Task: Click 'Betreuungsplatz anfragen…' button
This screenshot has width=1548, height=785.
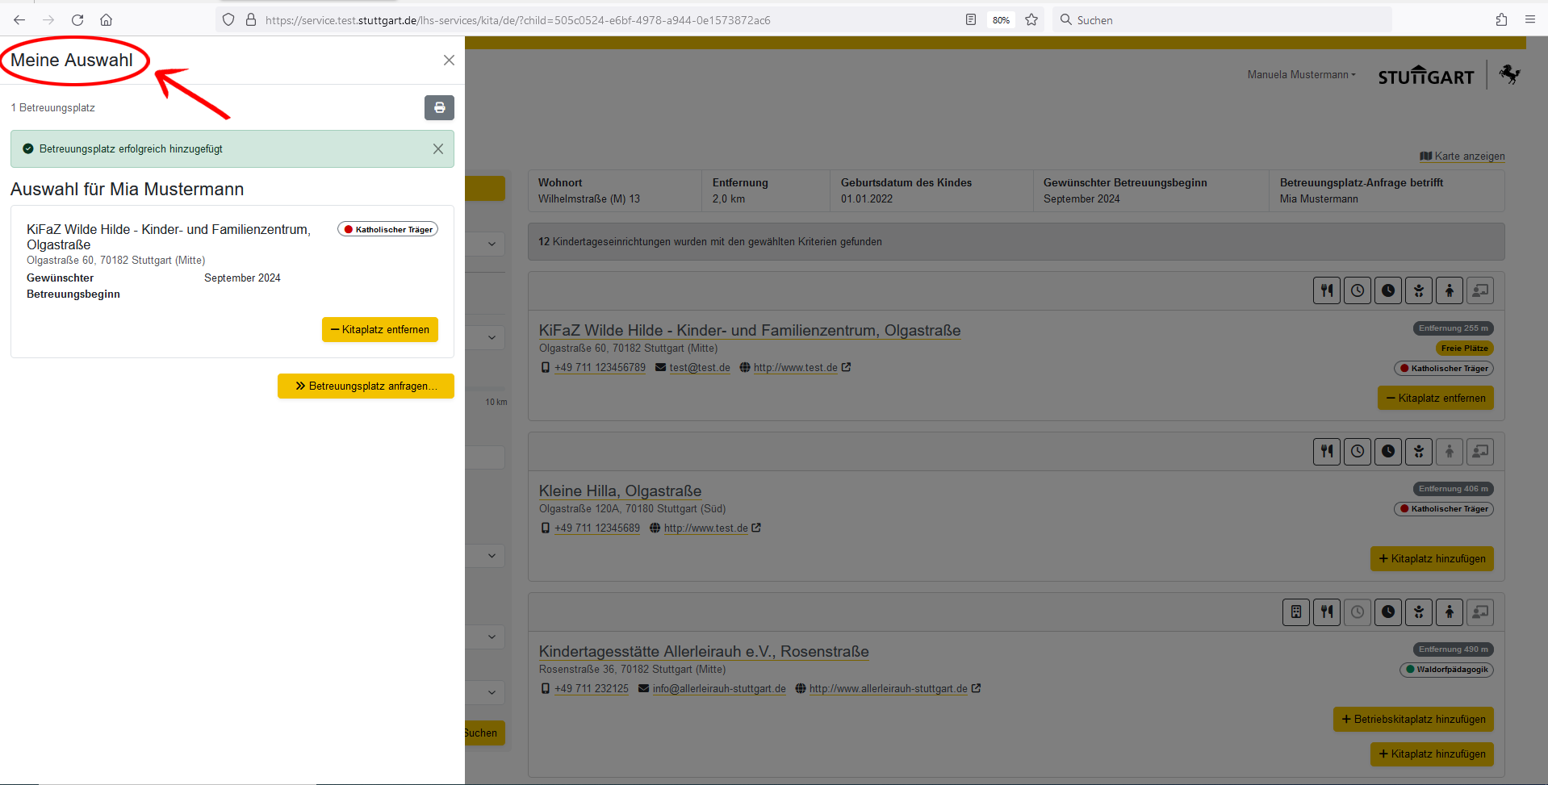Action: point(366,386)
